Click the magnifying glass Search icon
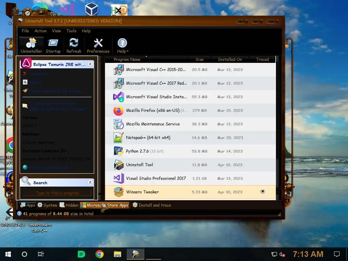 26,181
